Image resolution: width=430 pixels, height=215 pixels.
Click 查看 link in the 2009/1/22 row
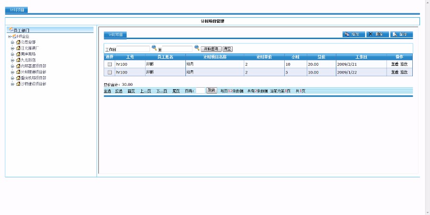395,72
